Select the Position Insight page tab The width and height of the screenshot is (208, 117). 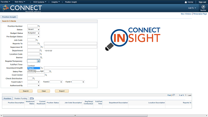tap(9, 17)
